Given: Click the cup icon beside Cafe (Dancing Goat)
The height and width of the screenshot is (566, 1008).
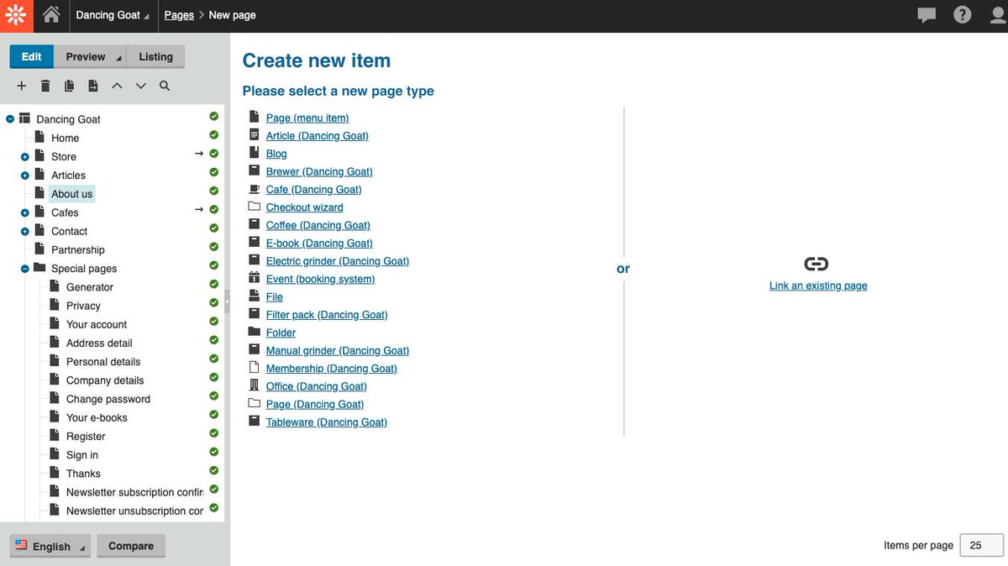Looking at the screenshot, I should point(254,189).
